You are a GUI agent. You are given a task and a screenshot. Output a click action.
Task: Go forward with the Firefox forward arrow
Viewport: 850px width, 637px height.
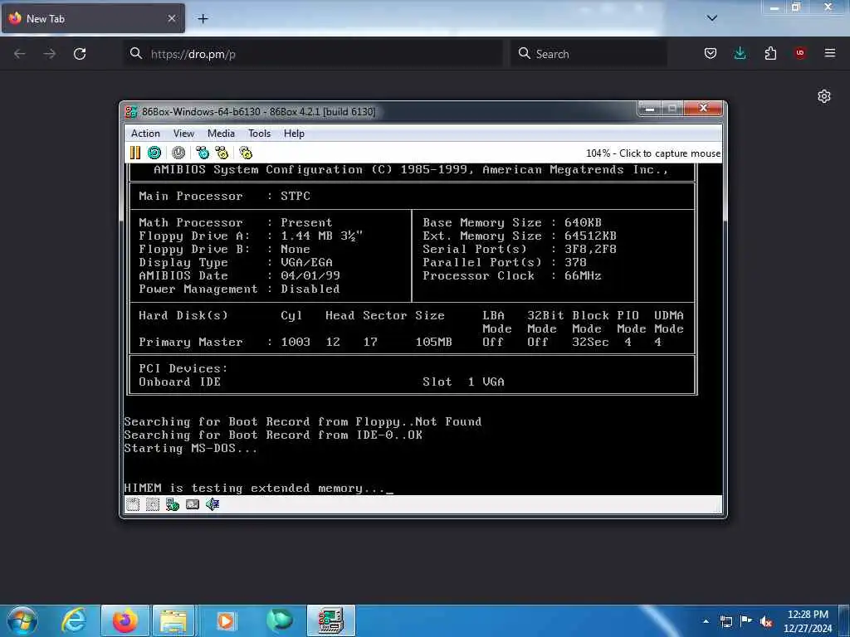pos(49,54)
